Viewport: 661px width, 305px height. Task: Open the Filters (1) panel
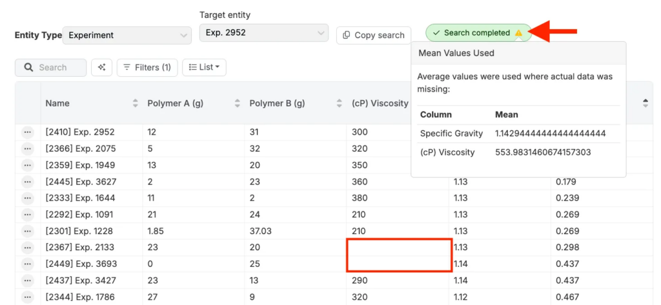pos(147,67)
